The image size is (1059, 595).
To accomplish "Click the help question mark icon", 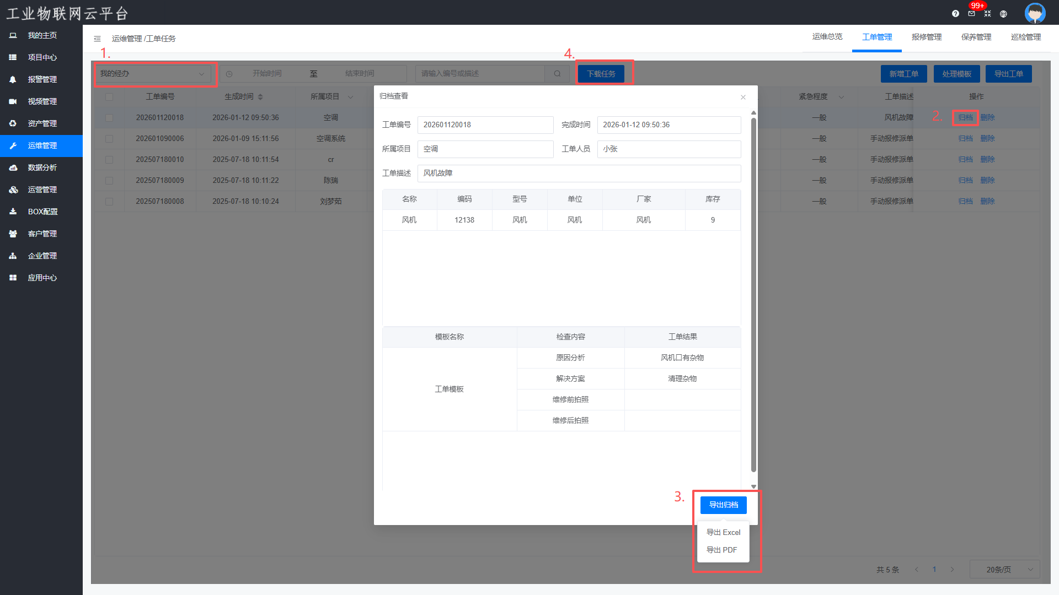I will pyautogui.click(x=955, y=14).
